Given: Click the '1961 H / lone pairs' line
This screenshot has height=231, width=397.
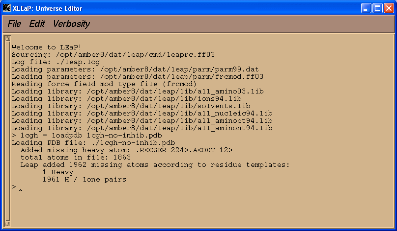Looking at the screenshot, I should pyautogui.click(x=85, y=179).
